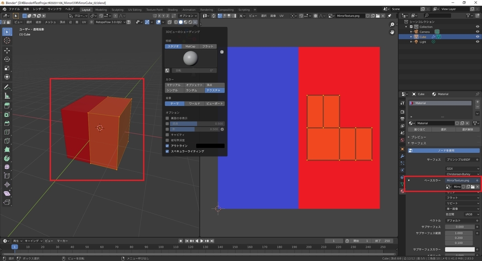The image size is (482, 261).
Task: Click the lighting settings gear icon
Action: pyautogui.click(x=222, y=52)
